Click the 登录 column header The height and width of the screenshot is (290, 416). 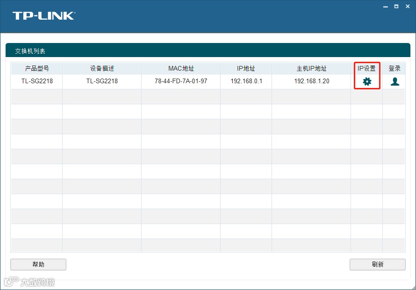coord(394,68)
